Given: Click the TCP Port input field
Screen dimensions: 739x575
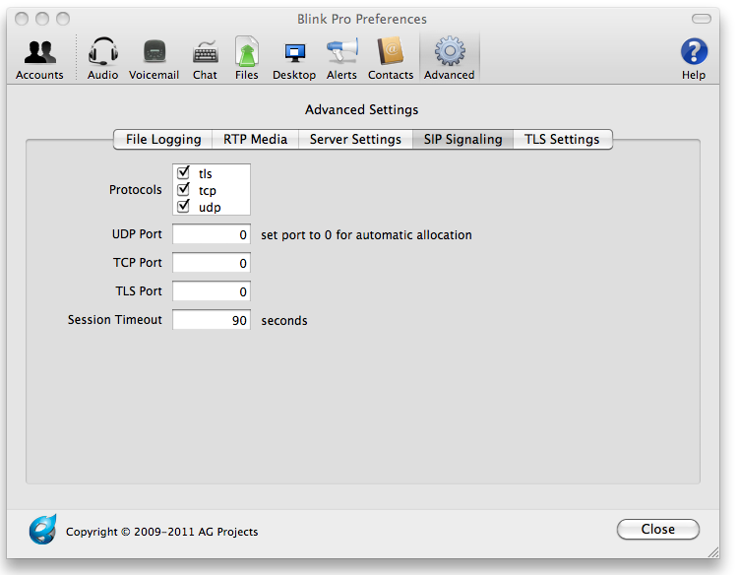Looking at the screenshot, I should 212,263.
